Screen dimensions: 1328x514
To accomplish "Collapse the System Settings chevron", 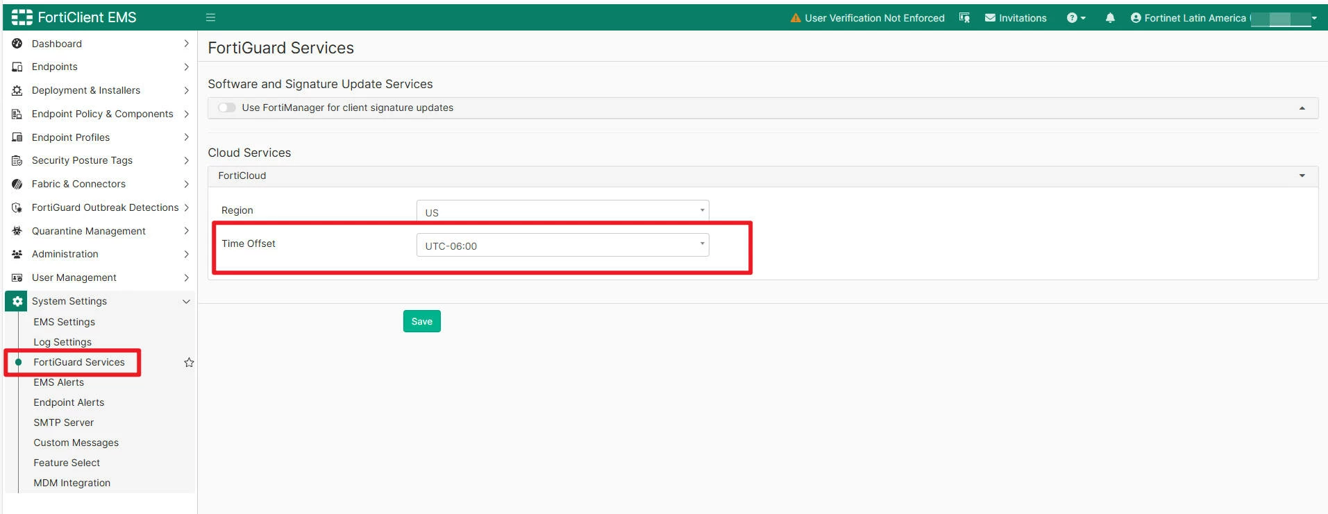I will tap(186, 302).
